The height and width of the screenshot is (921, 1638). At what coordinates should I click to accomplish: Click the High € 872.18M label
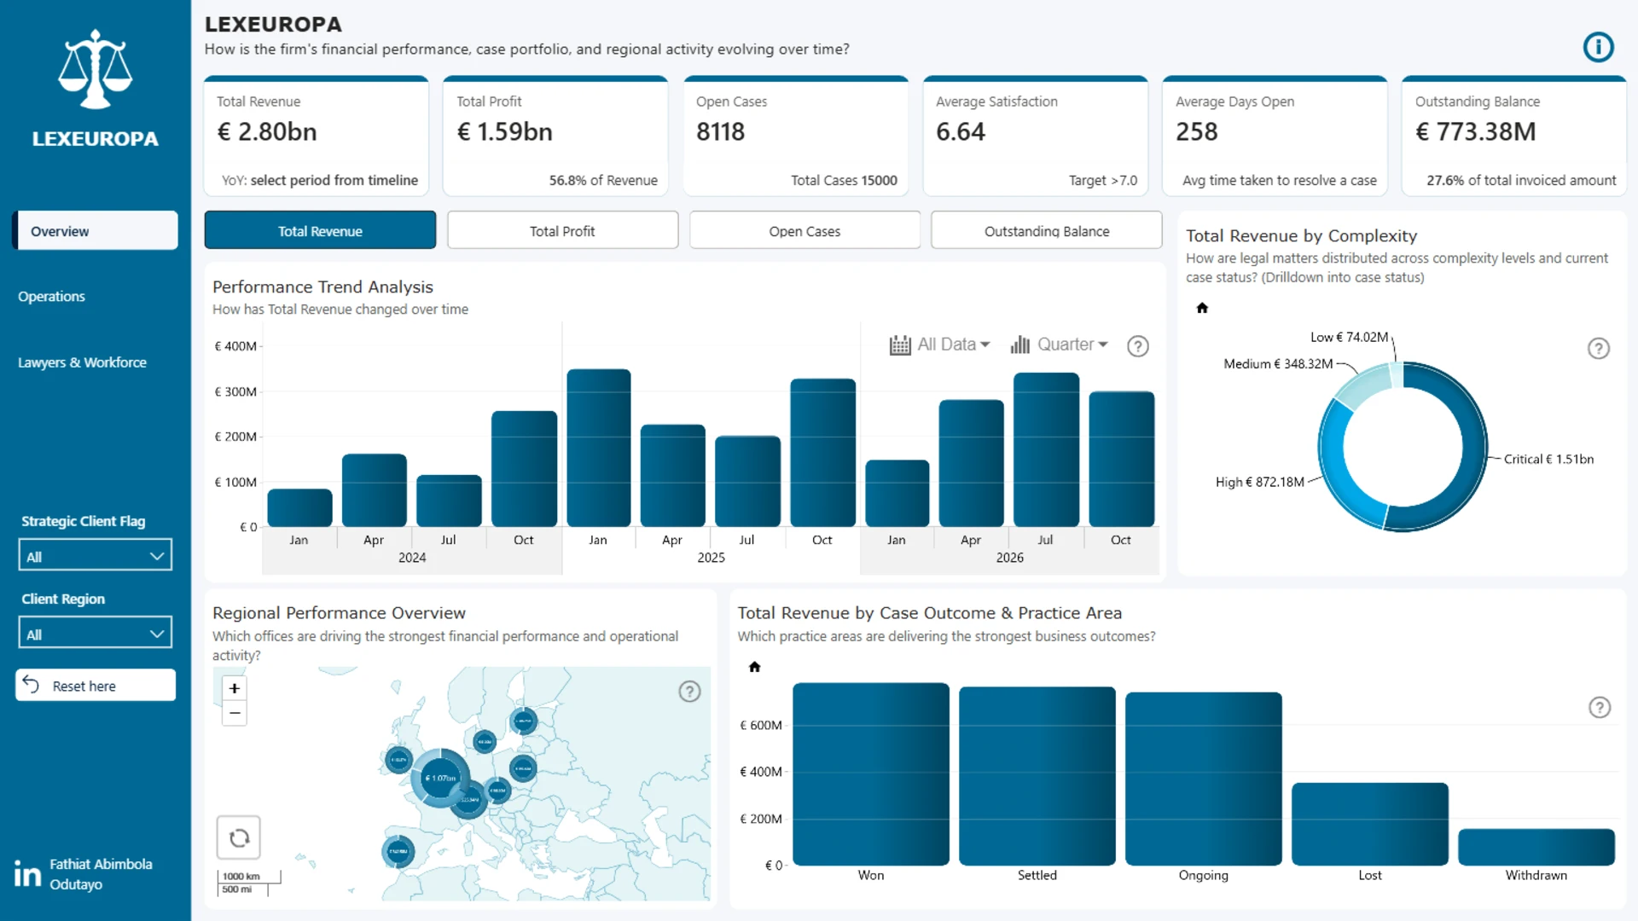1260,482
